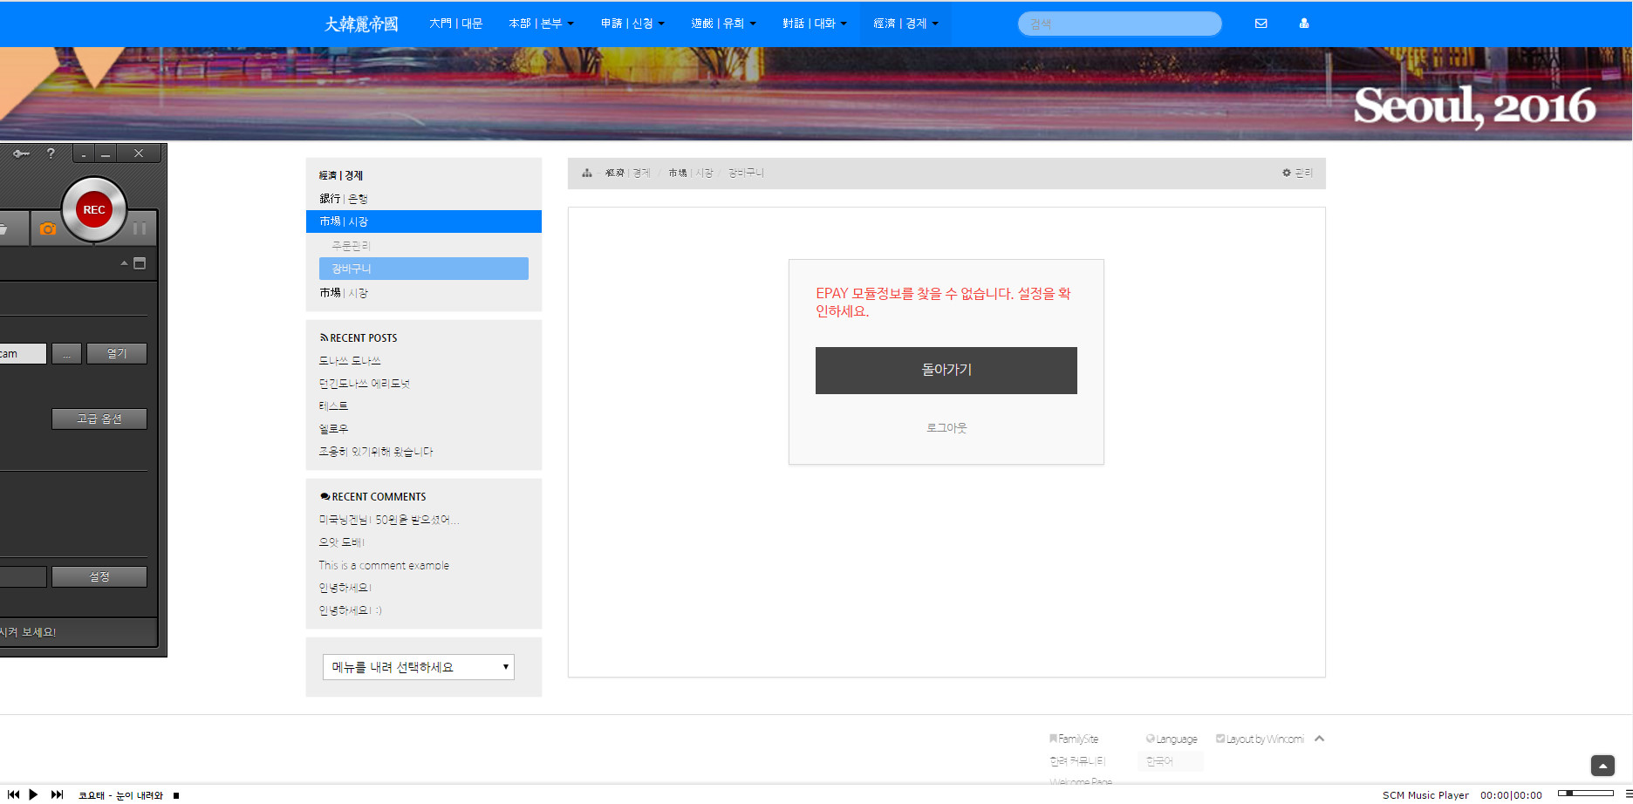Click the search field in the navbar
Screen dimensions: 1633x804
(x=1118, y=24)
